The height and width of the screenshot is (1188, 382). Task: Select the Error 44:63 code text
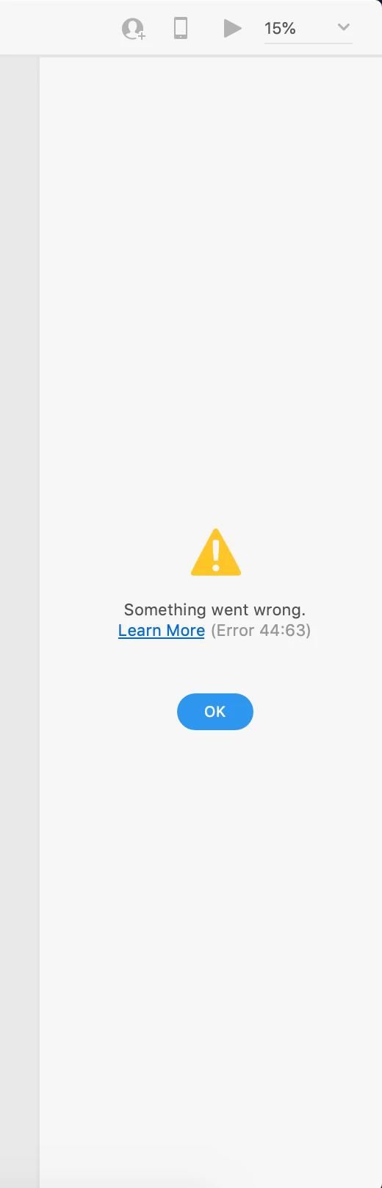pos(261,631)
